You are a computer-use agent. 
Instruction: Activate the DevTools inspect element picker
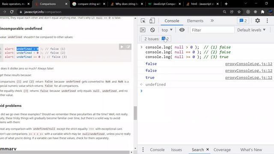[x=143, y=21]
